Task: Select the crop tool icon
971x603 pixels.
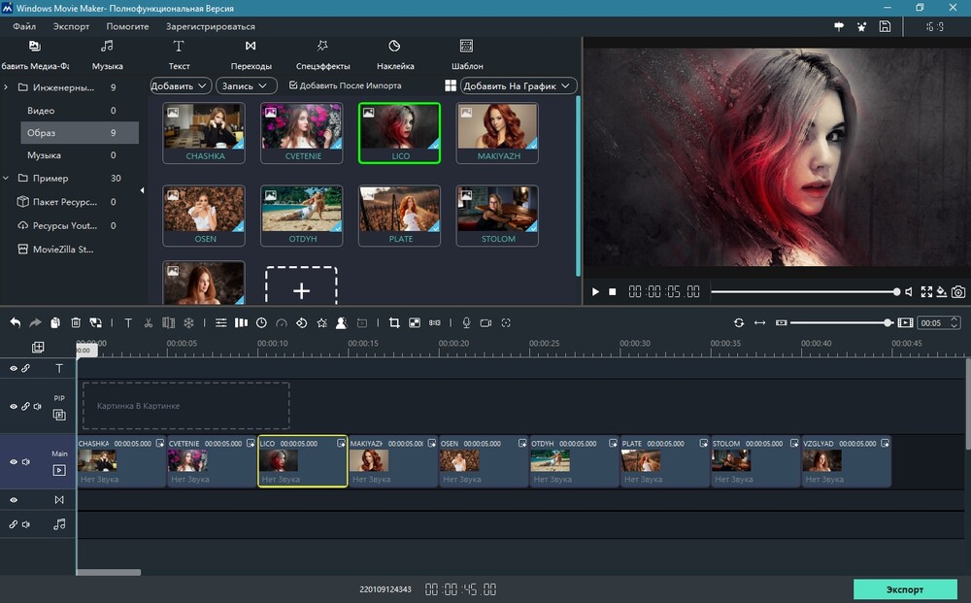Action: [394, 322]
